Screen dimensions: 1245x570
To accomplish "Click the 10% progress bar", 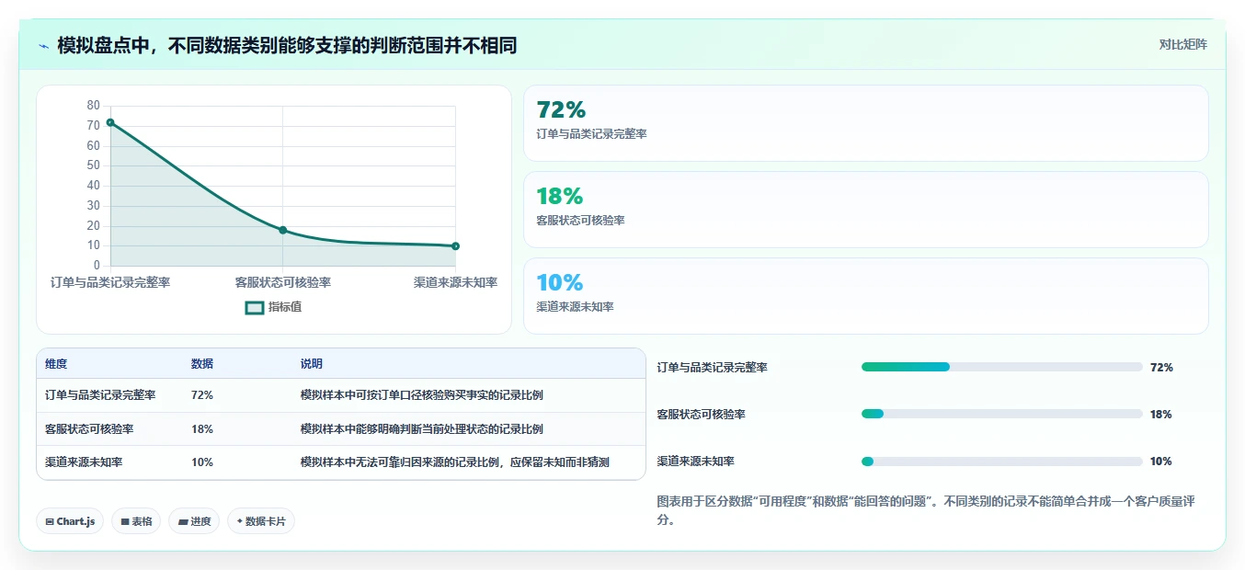I will point(1002,462).
